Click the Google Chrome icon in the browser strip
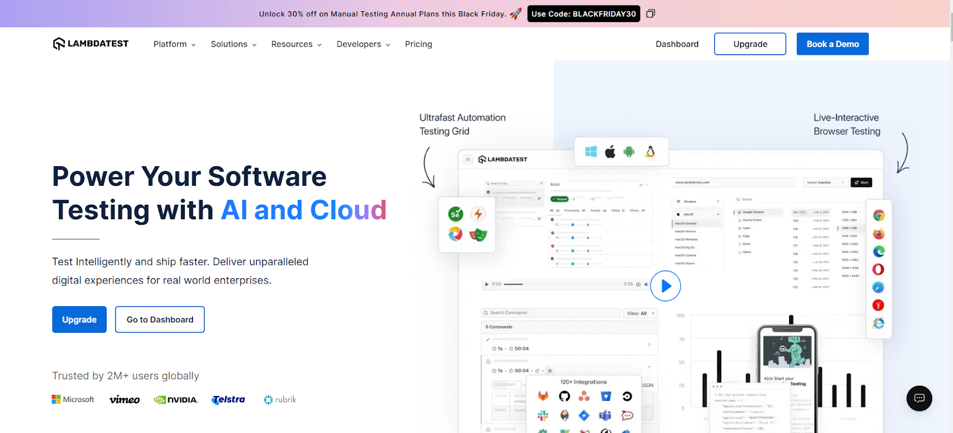953x433 pixels. click(879, 216)
